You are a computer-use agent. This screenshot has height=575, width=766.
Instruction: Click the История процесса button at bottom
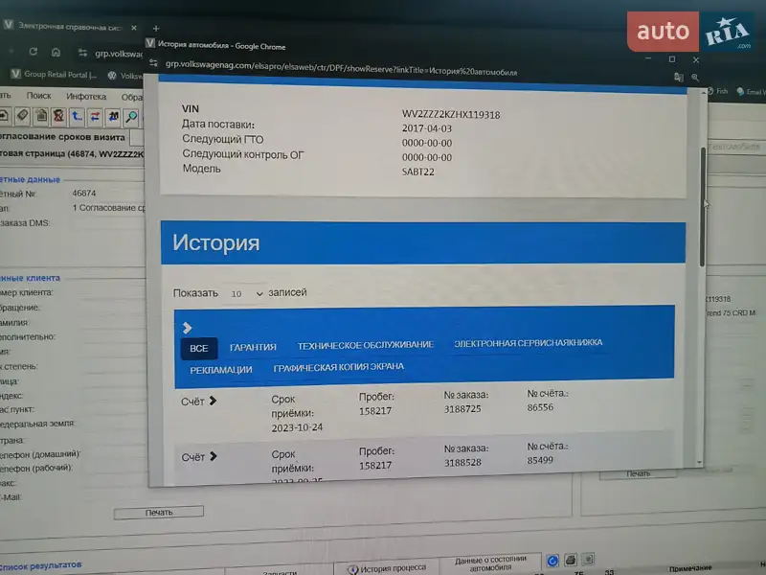pos(388,567)
